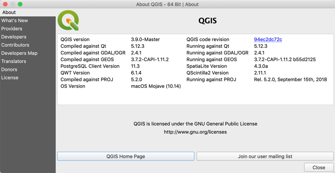Click the Compiled against PROJ label
The image size is (335, 173).
click(87, 79)
